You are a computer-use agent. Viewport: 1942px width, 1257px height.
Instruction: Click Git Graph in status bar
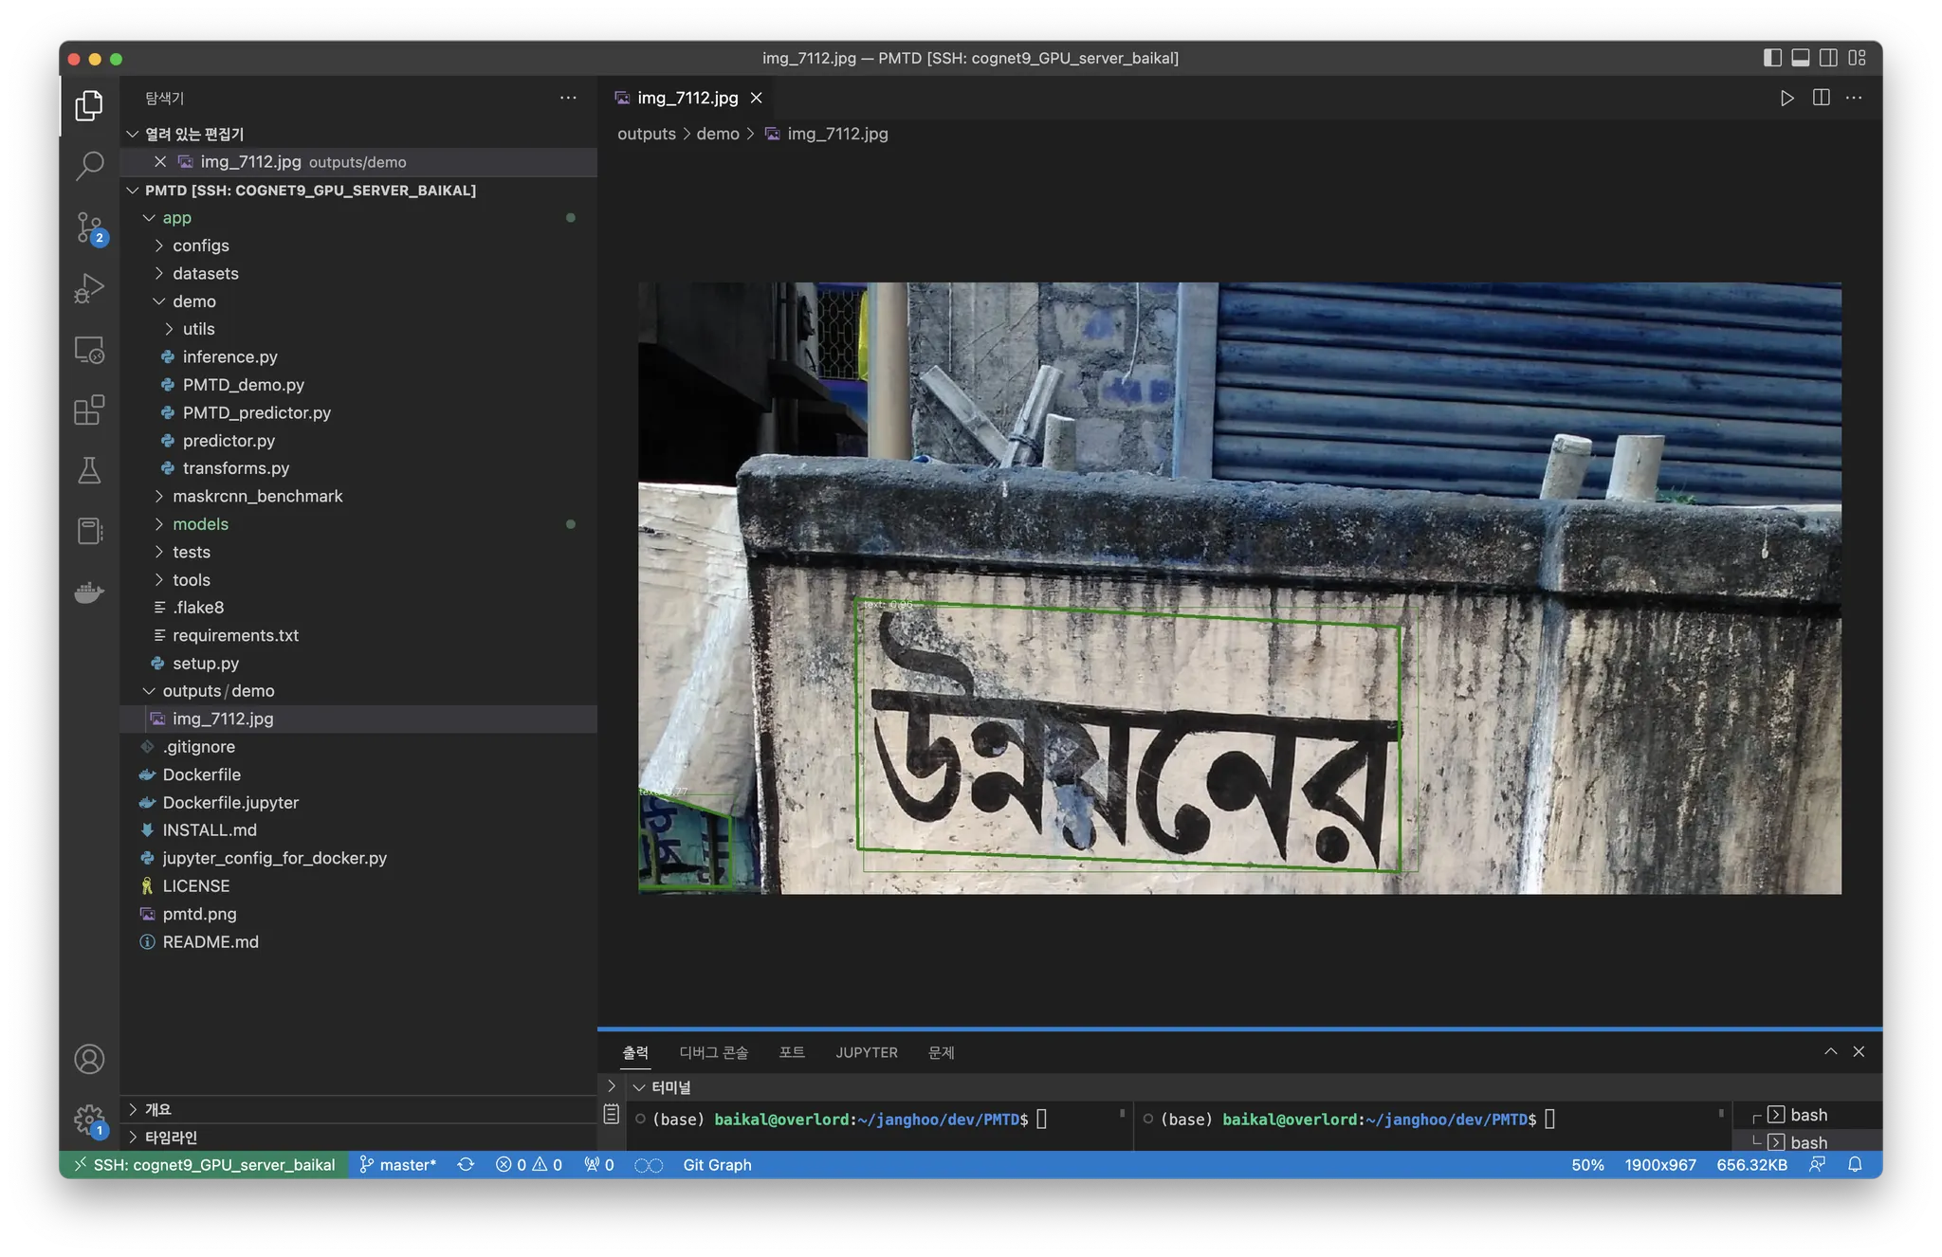point(717,1165)
